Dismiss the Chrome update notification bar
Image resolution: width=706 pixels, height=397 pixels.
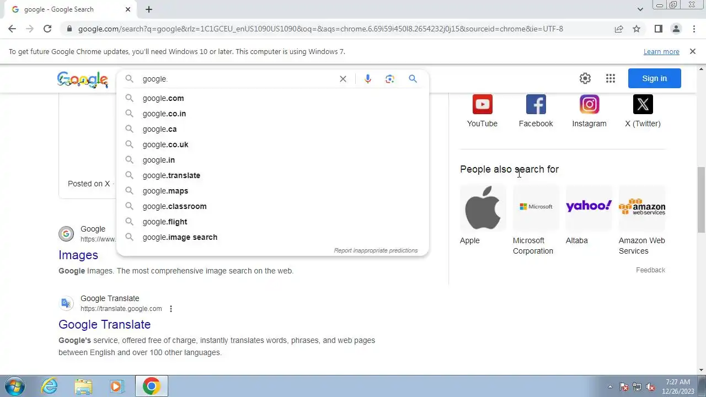click(693, 51)
